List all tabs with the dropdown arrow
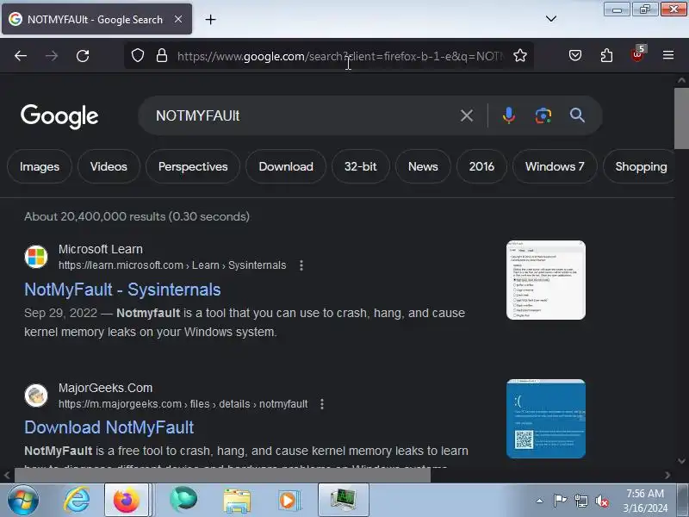 (x=551, y=19)
